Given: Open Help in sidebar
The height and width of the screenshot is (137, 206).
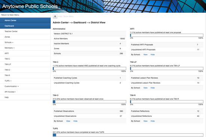Looking at the screenshot, I should pos(25,97).
